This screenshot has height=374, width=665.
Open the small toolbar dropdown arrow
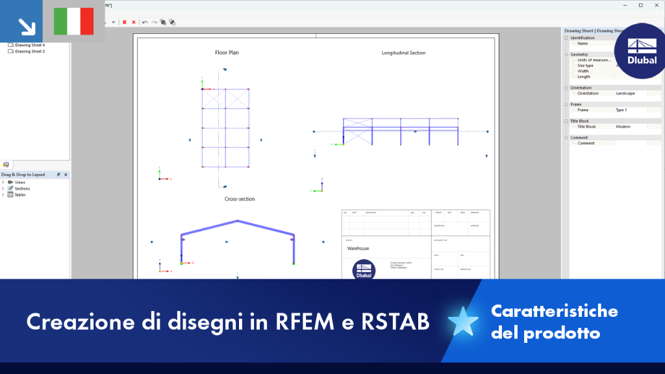pos(113,23)
